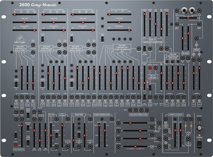Click the GATE OUT jack
Screen dimensions: 213x157
(16, 119)
